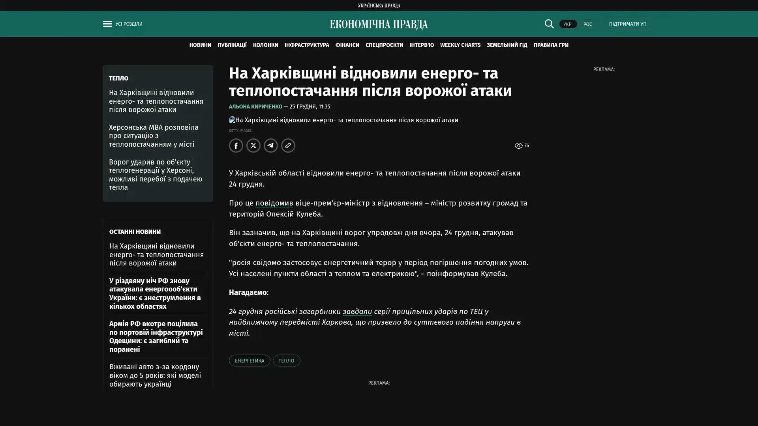
Task: Switch language to УКР
Action: click(567, 24)
